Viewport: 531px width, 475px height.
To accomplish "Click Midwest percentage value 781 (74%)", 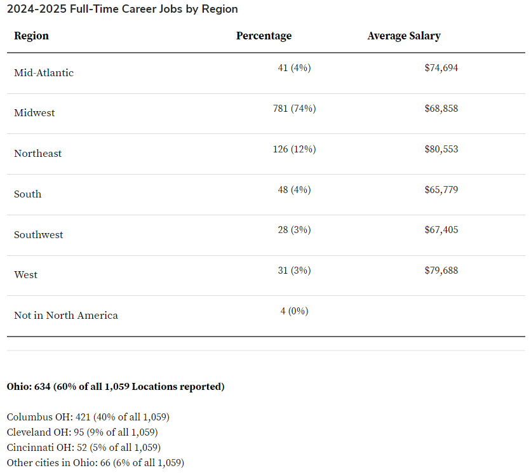I will (x=294, y=109).
